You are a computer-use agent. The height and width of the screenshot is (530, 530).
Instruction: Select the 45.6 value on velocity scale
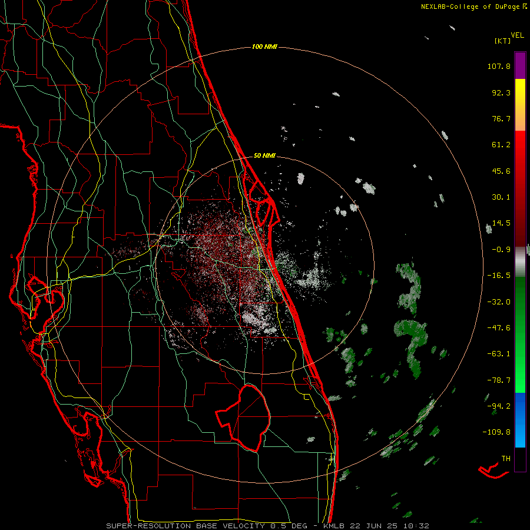click(x=501, y=171)
